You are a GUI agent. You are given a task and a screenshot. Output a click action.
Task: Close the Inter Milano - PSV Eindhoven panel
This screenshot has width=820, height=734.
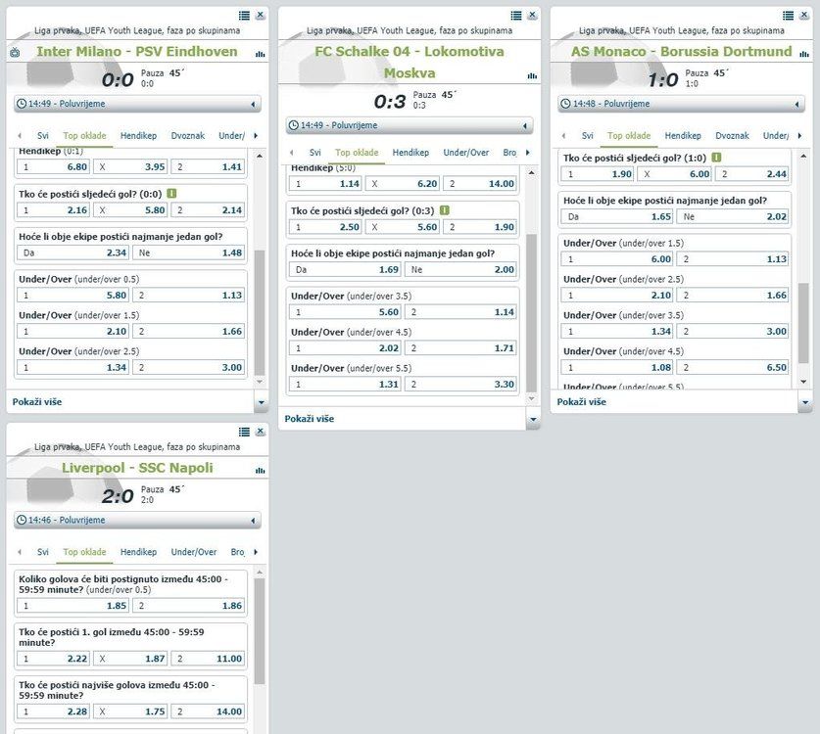[x=260, y=15]
